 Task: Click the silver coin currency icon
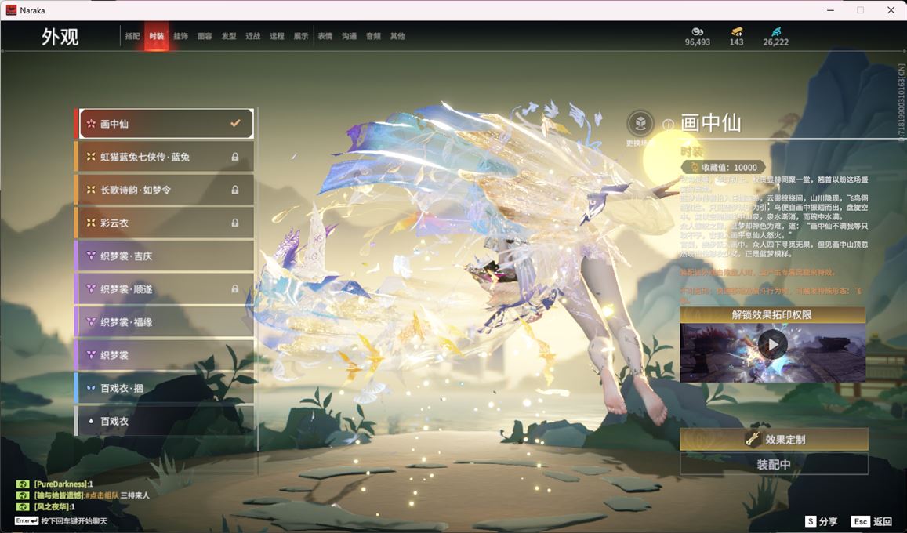tap(697, 32)
